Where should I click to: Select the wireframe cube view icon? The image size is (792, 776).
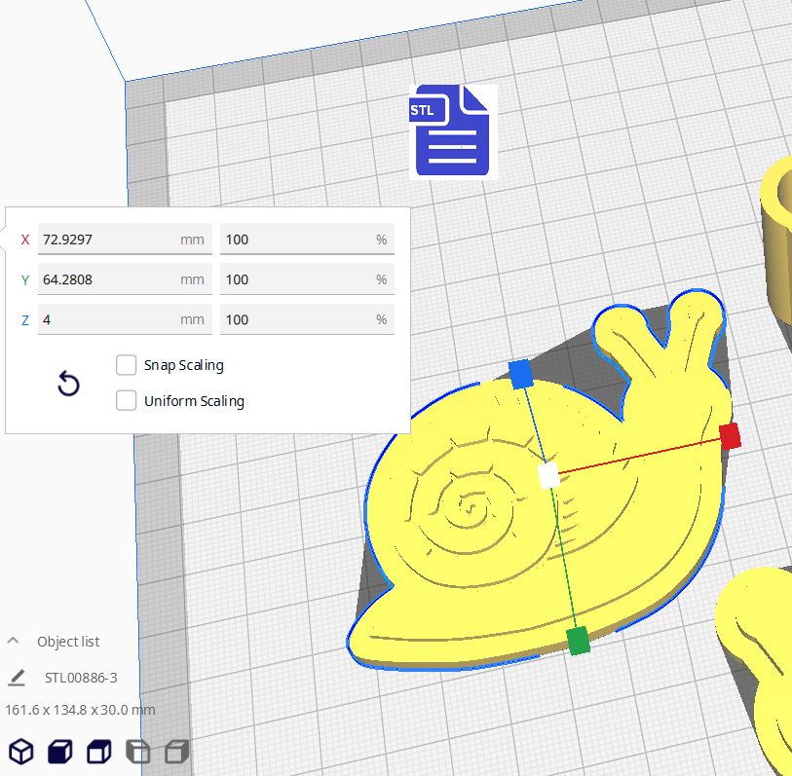pos(19,751)
